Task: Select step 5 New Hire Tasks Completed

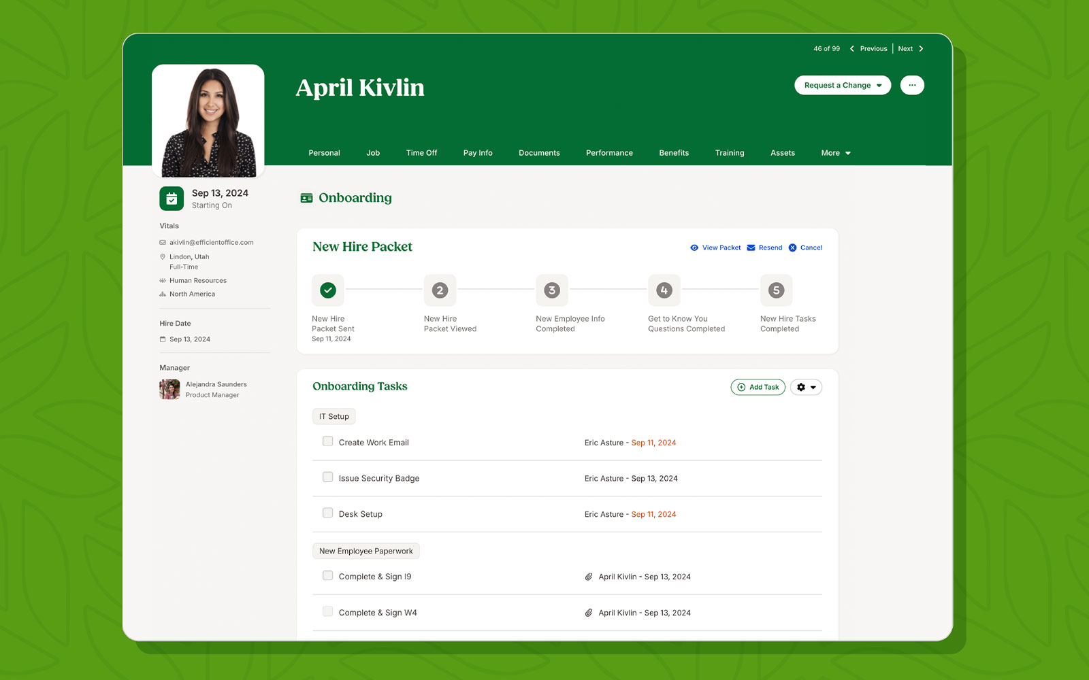Action: tap(776, 290)
